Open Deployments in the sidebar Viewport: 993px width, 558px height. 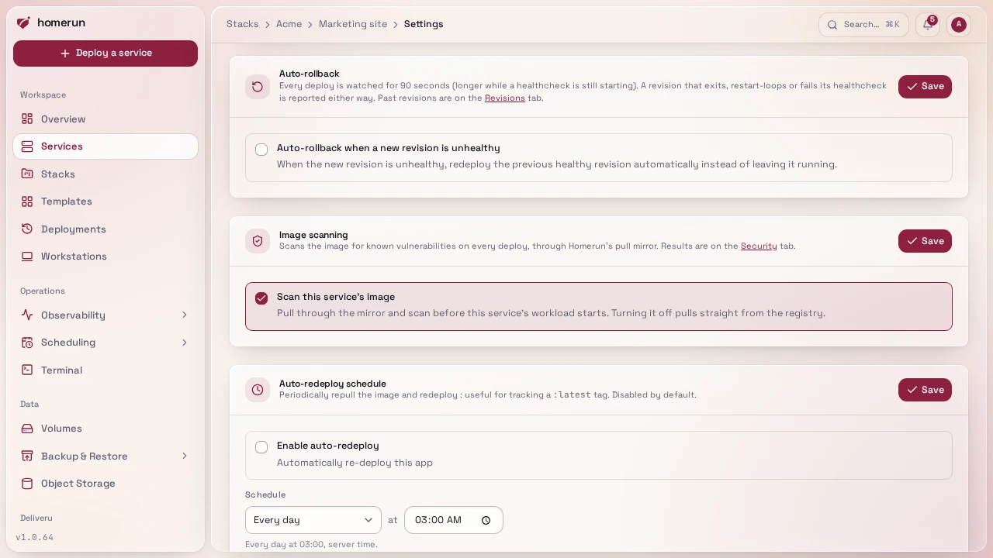tap(106, 229)
